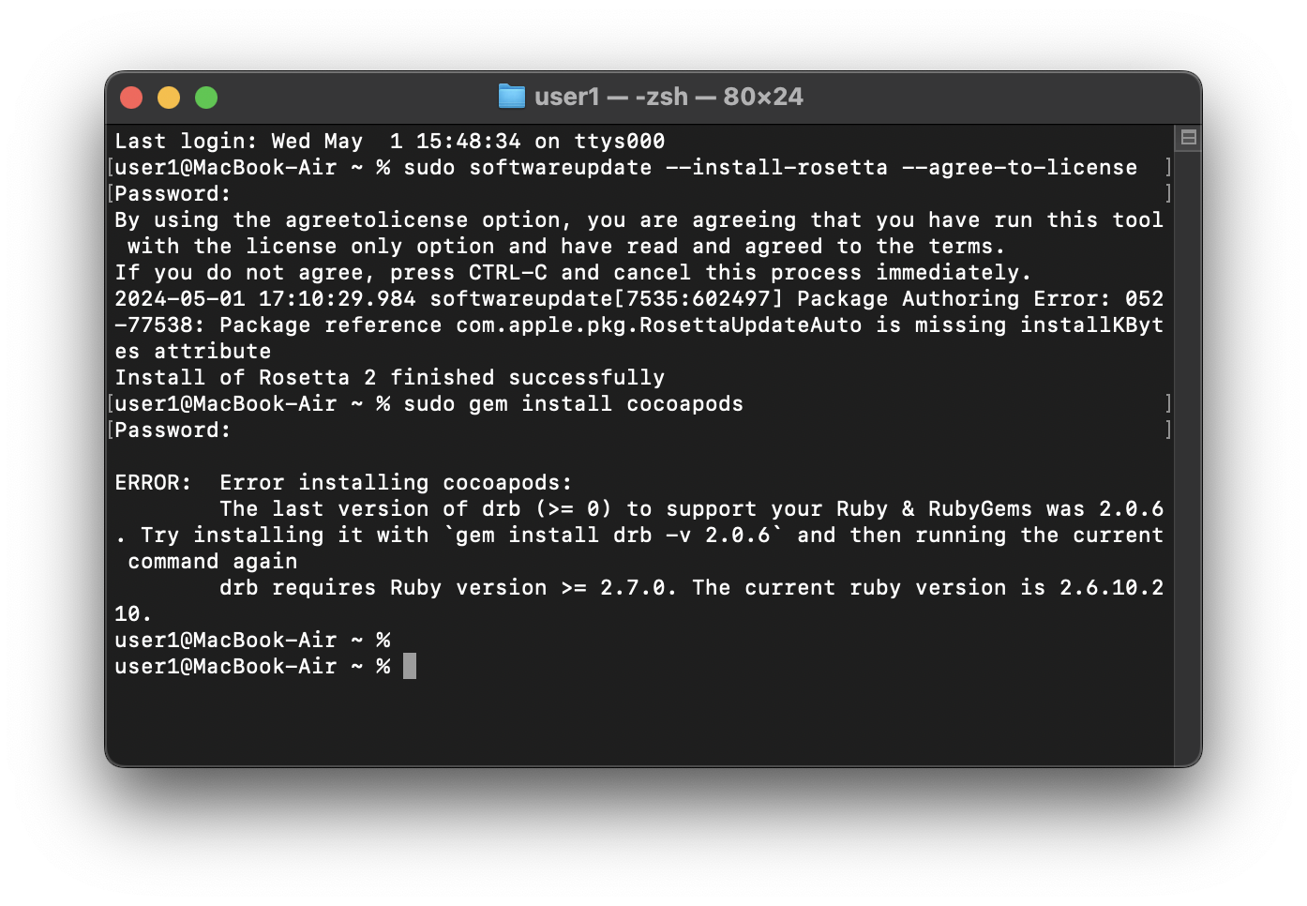Click the yellow minimize button
Viewport: 1307px width, 906px height.
point(169,97)
